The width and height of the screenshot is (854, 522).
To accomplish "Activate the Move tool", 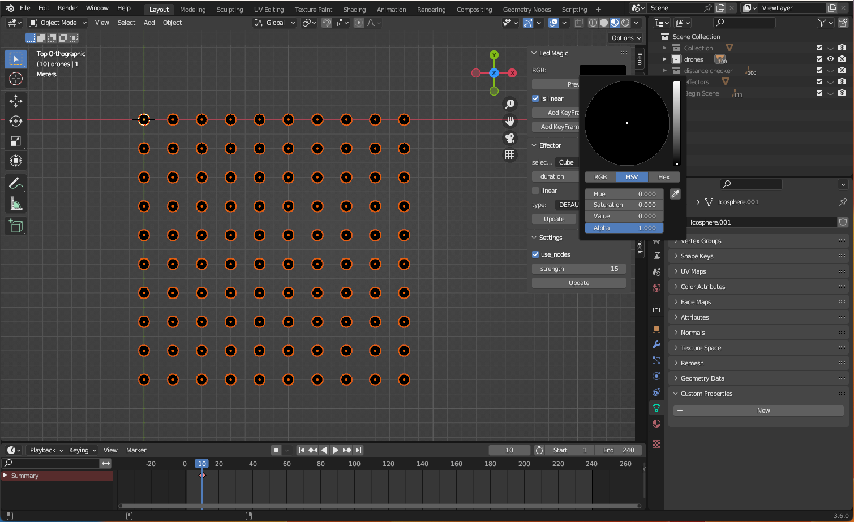I will click(x=16, y=101).
